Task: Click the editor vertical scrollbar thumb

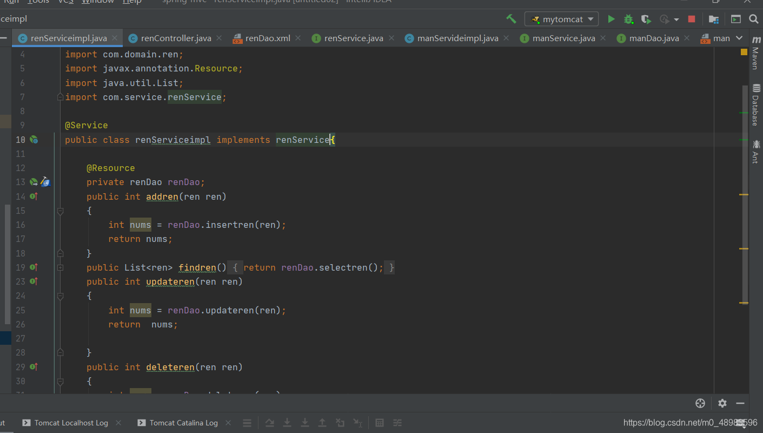Action: click(746, 195)
